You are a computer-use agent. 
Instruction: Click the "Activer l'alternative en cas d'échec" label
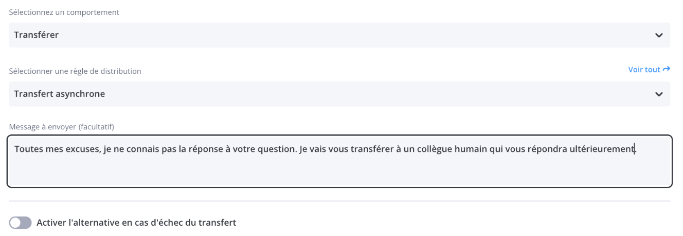(x=136, y=223)
